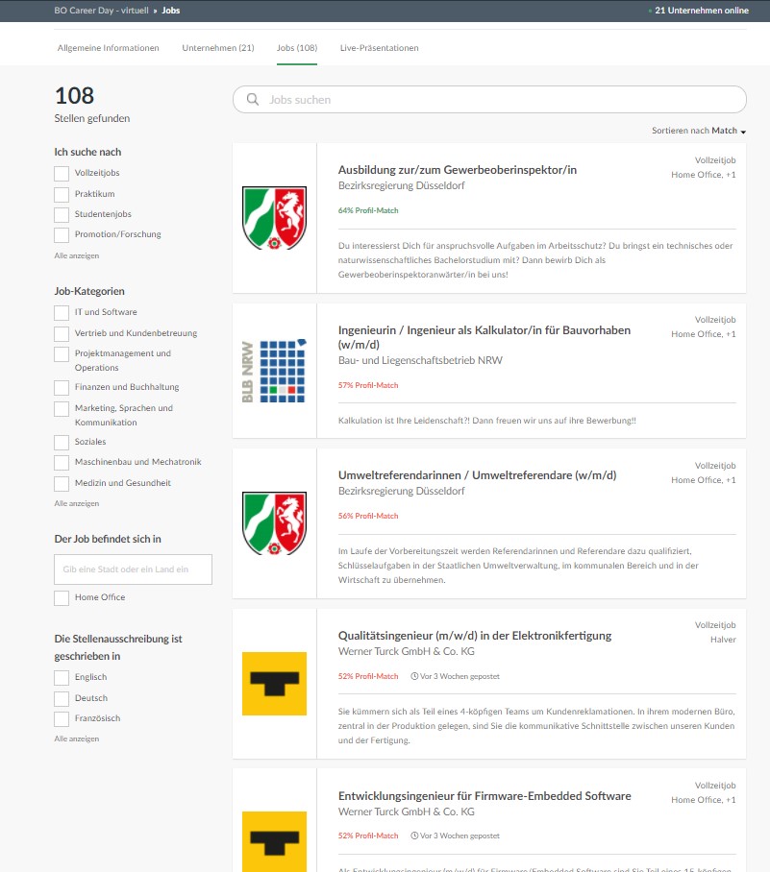The height and width of the screenshot is (872, 770).
Task: Check the Englisch language filter
Action: 62,678
